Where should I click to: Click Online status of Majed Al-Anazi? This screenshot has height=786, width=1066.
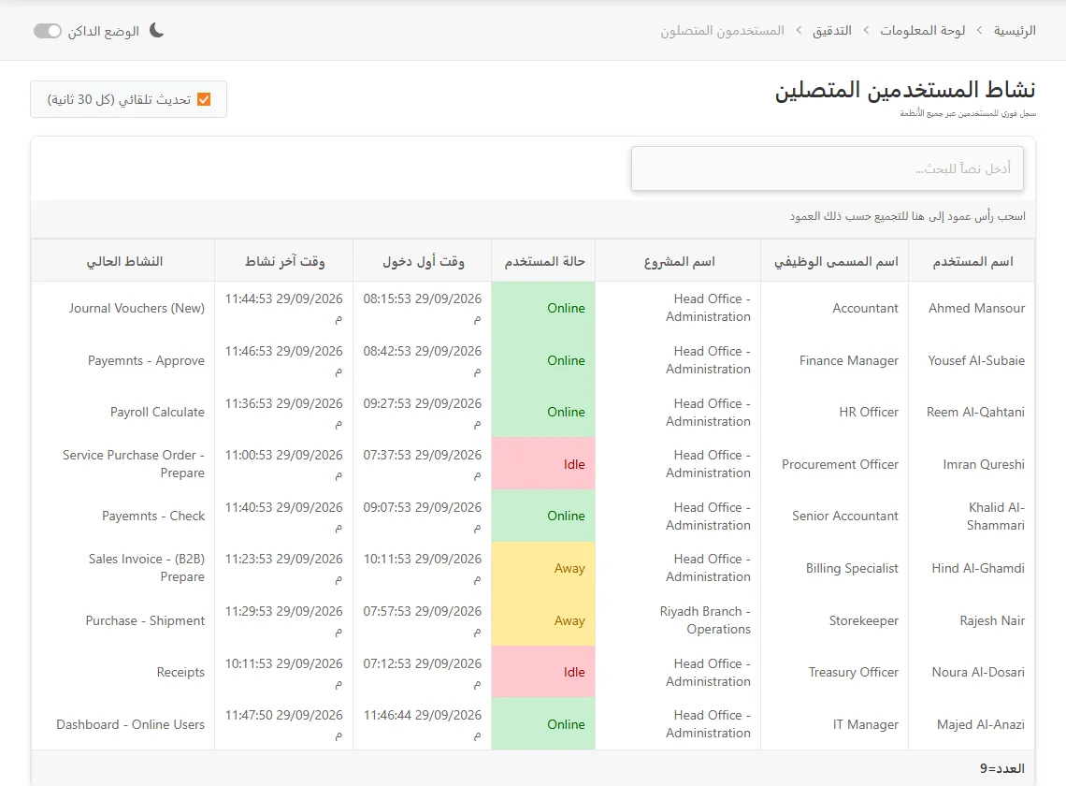(x=543, y=725)
